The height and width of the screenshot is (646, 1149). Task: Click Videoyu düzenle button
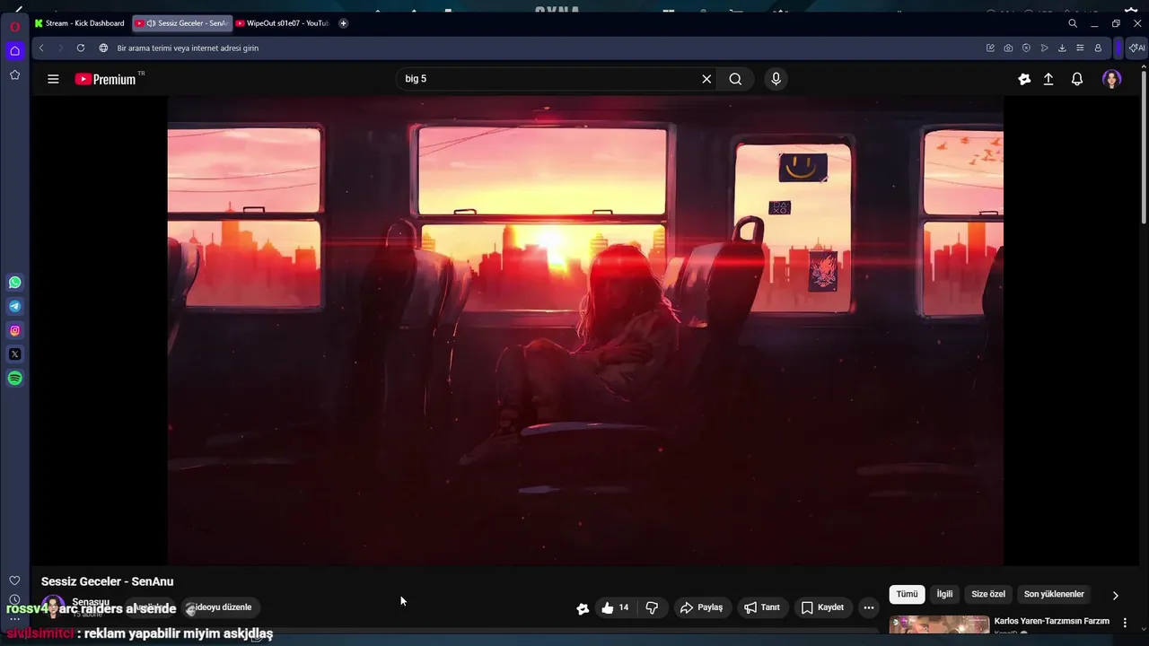click(x=220, y=607)
